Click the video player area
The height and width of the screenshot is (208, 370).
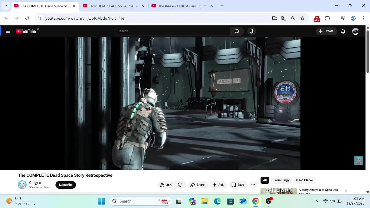[183, 103]
